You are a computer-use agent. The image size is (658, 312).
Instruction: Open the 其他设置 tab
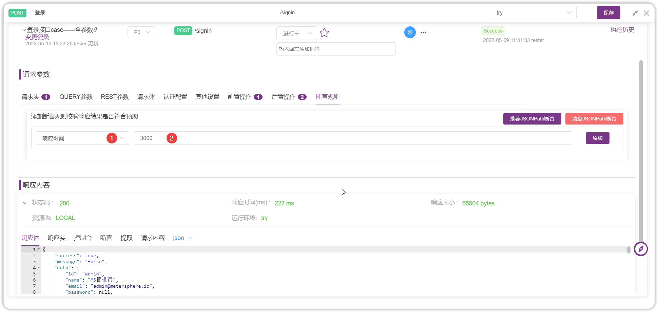tap(208, 97)
